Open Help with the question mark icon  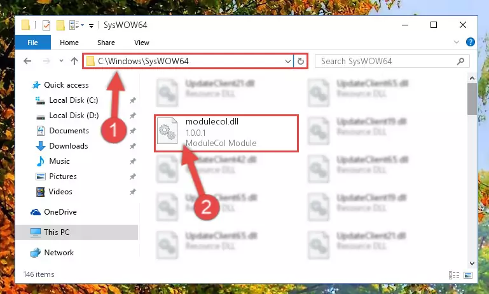tap(471, 42)
